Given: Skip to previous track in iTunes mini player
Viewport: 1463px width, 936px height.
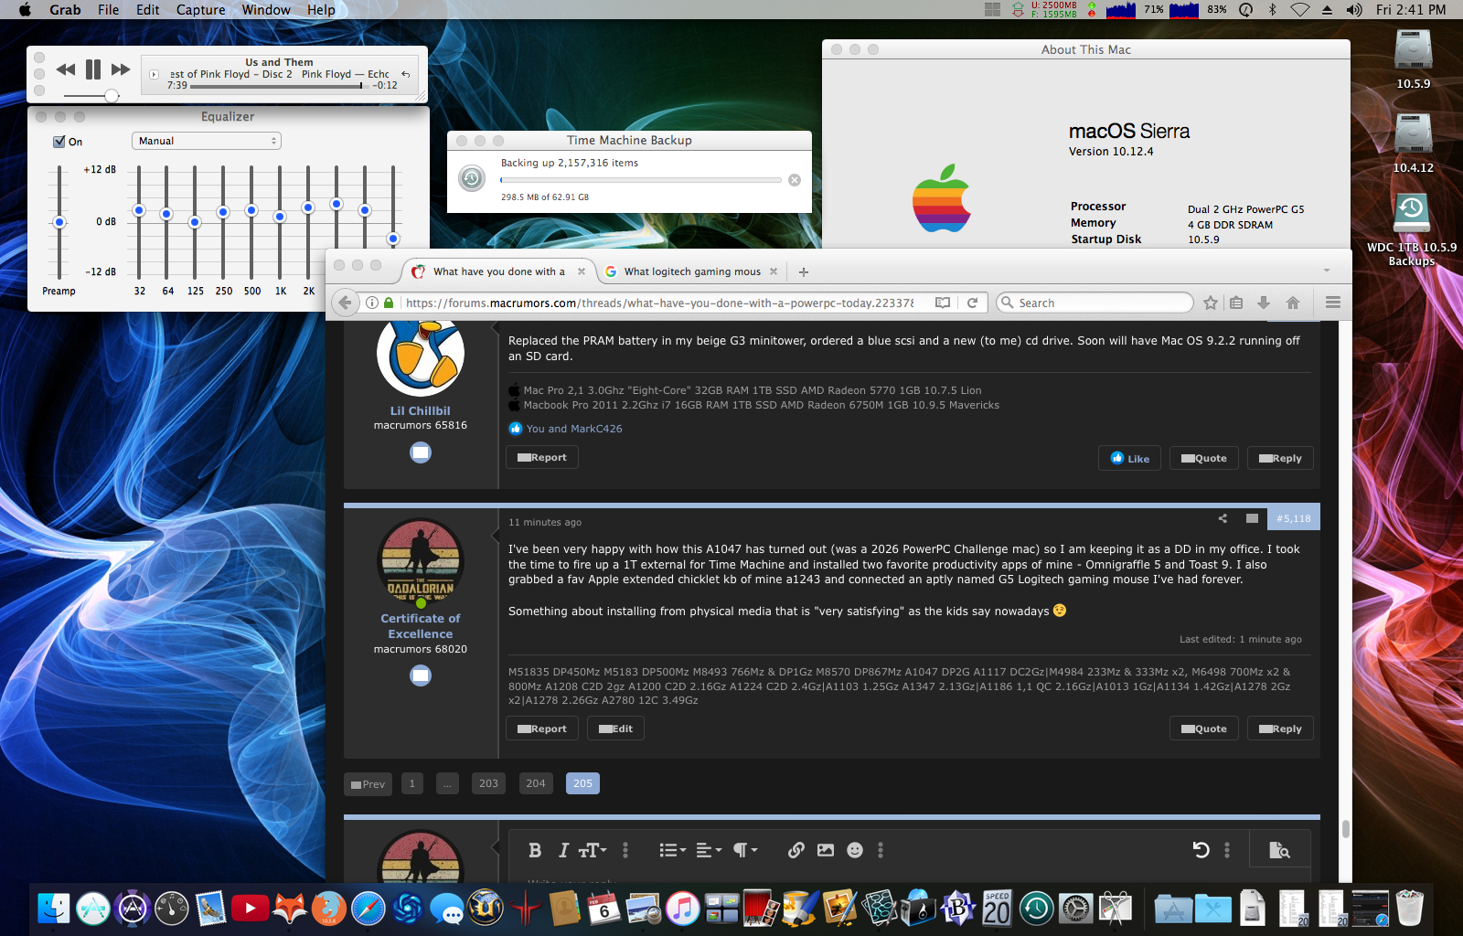Looking at the screenshot, I should click(66, 69).
